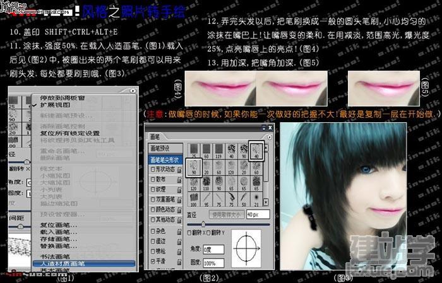Enable the 双重画笔 checkbox

[x=153, y=200]
